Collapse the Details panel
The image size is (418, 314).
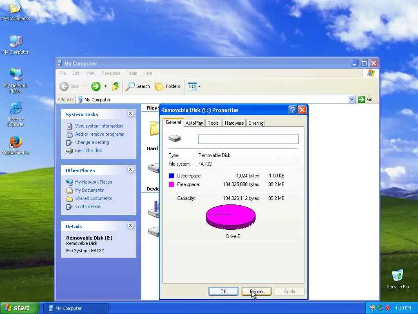[130, 226]
